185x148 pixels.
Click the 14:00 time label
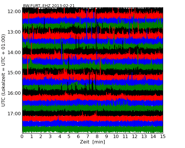(x=14, y=52)
